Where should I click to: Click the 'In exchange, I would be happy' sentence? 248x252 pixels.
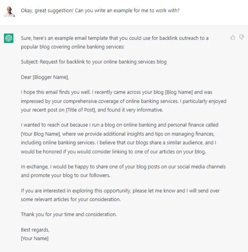point(123,167)
